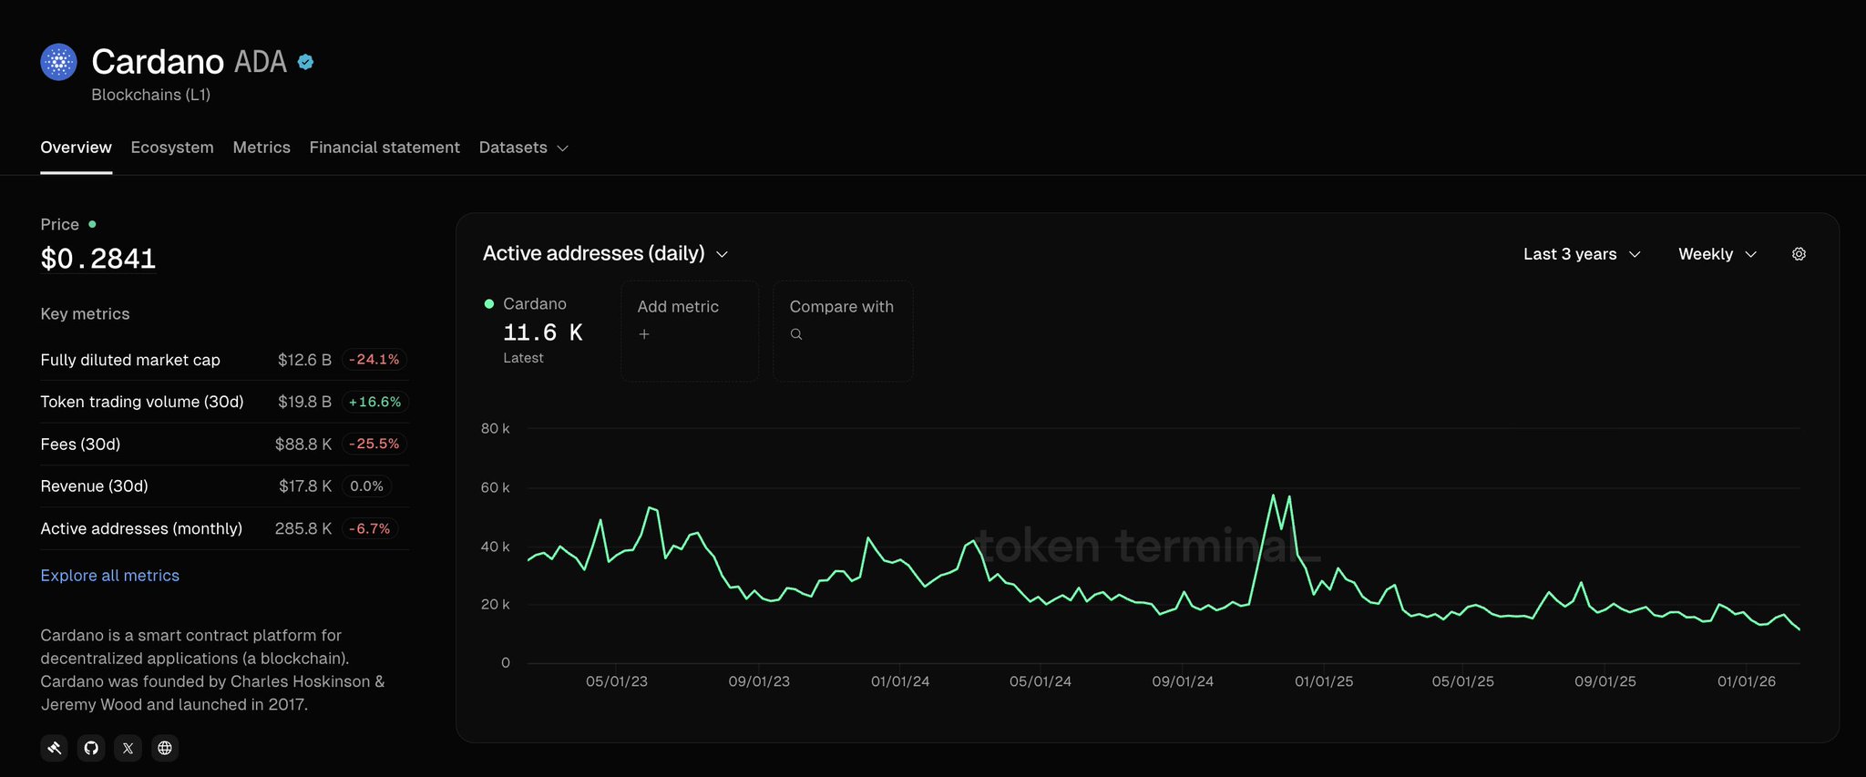Switch to the Metrics tab
The image size is (1866, 777).
point(261,148)
